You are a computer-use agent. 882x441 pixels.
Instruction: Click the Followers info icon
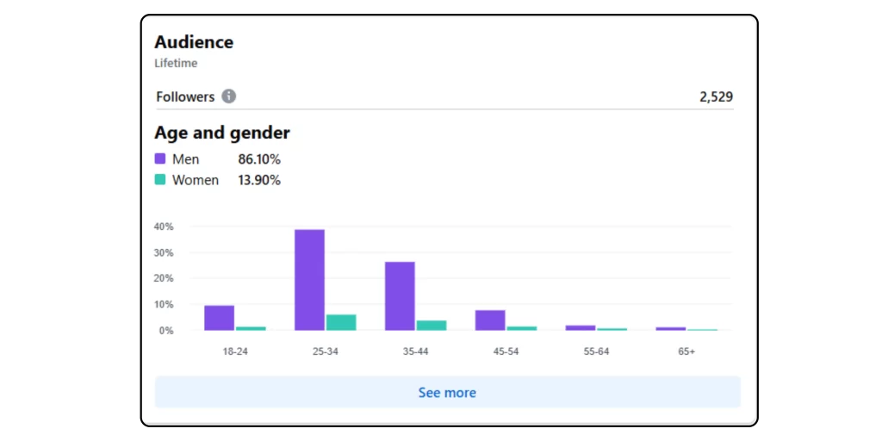(228, 96)
